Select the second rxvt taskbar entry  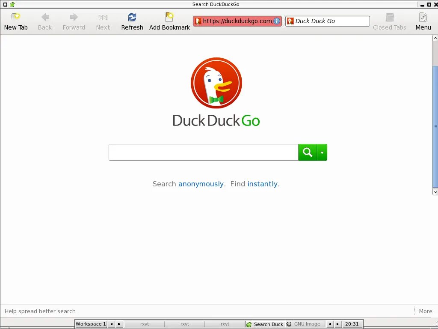[185, 324]
